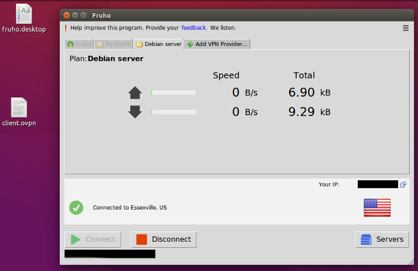Open the hamburger menu icon
Image resolution: width=418 pixels, height=271 pixels.
pos(405,28)
